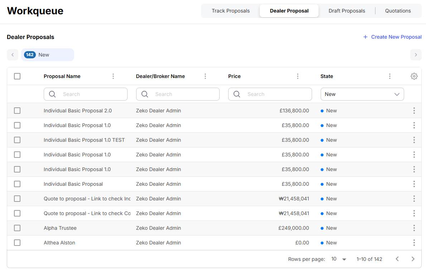Screen dimensions: 426x277
Task: Open the Draft Proposals tab
Action: tap(347, 11)
